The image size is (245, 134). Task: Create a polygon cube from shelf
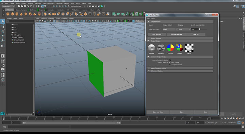tap(12, 14)
